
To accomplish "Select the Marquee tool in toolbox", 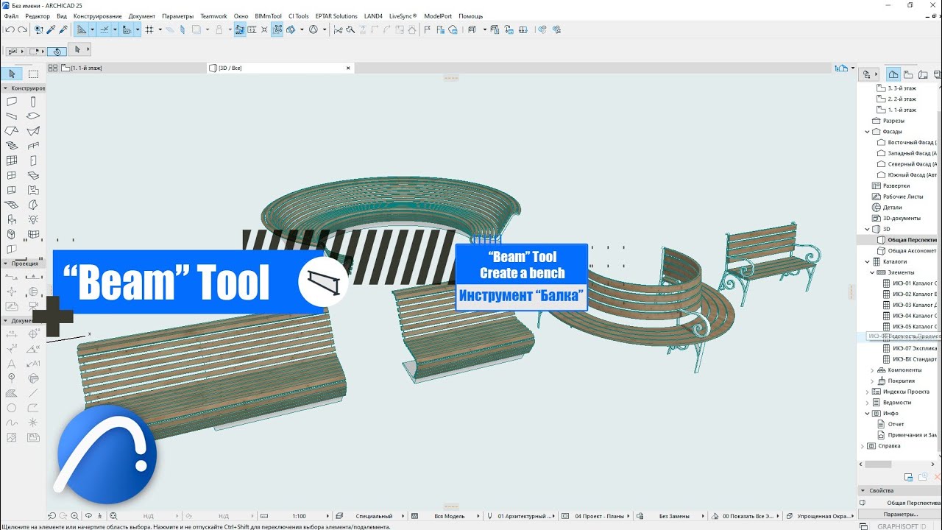I will point(34,74).
